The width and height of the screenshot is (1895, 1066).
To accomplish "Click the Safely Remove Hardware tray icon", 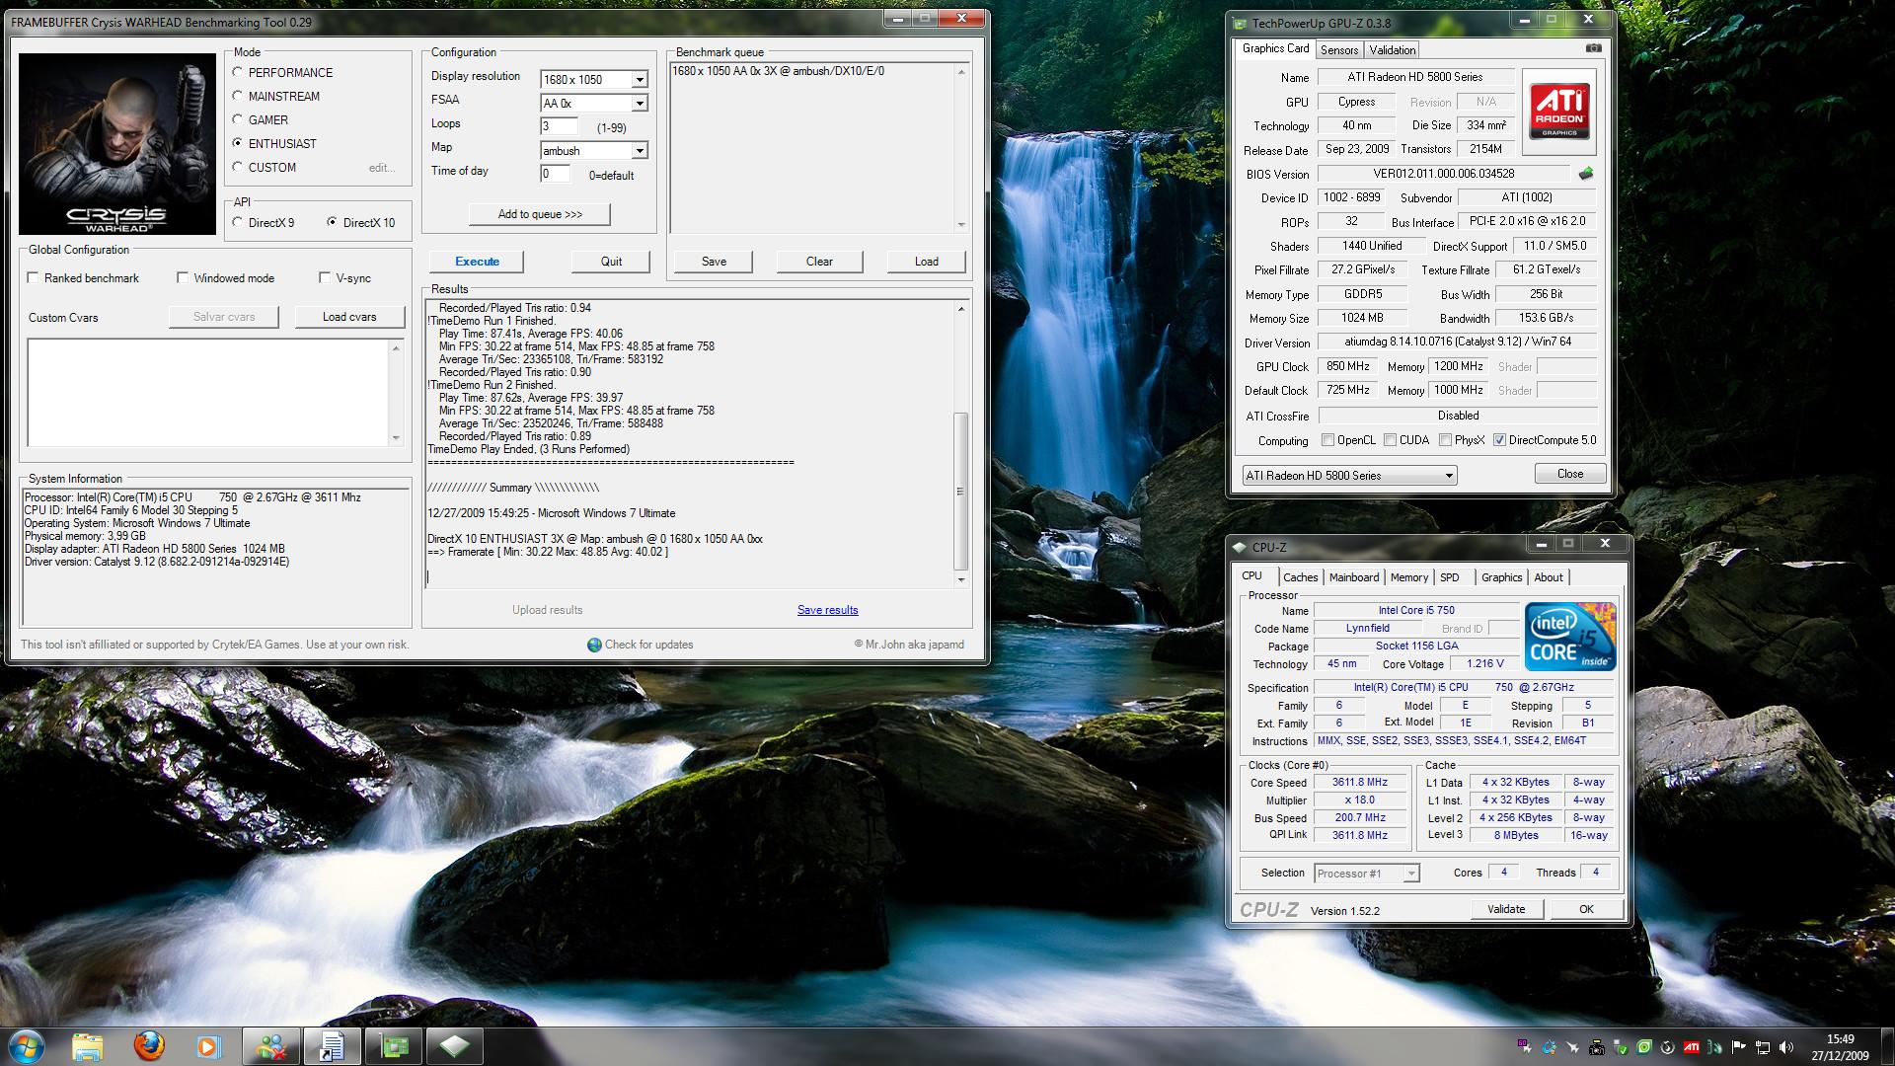I will click(1621, 1047).
